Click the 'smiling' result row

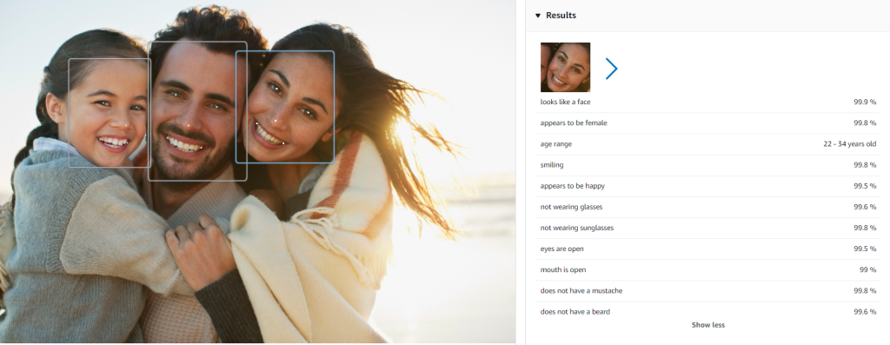[707, 165]
